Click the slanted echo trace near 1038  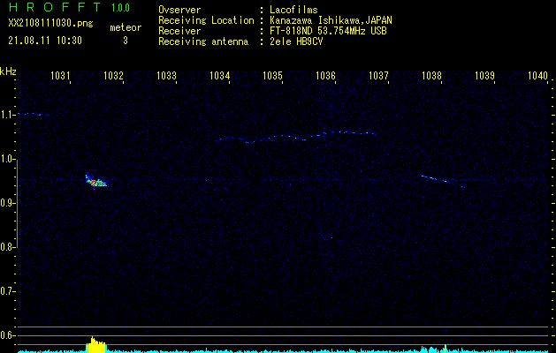point(443,180)
